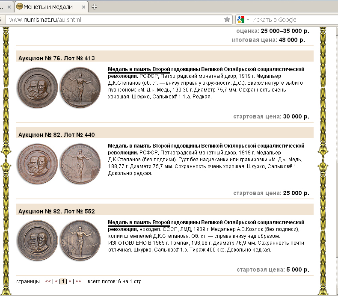View Lot 552 reverse medal image
The width and height of the screenshot is (338, 296).
coord(80,240)
